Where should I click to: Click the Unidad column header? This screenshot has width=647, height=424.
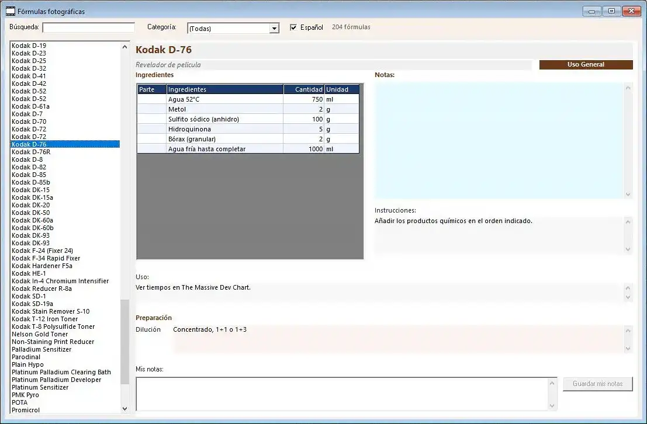click(x=342, y=89)
